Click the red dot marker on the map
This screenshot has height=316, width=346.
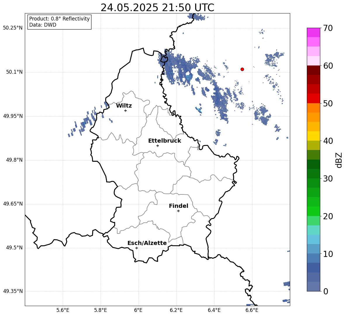242,69
